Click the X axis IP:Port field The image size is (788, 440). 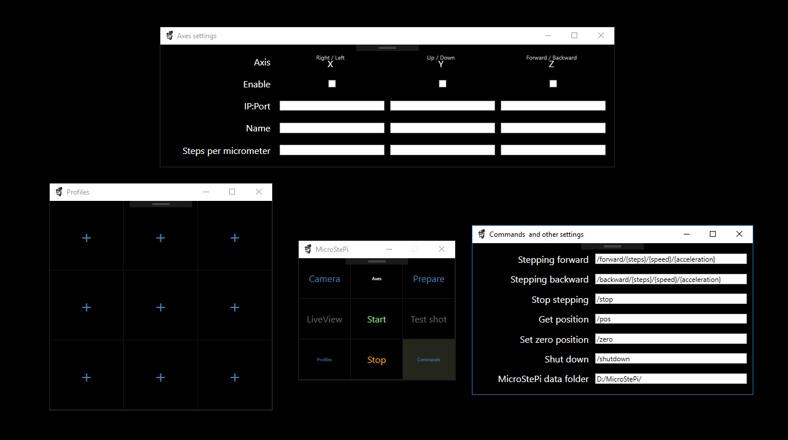(x=332, y=106)
